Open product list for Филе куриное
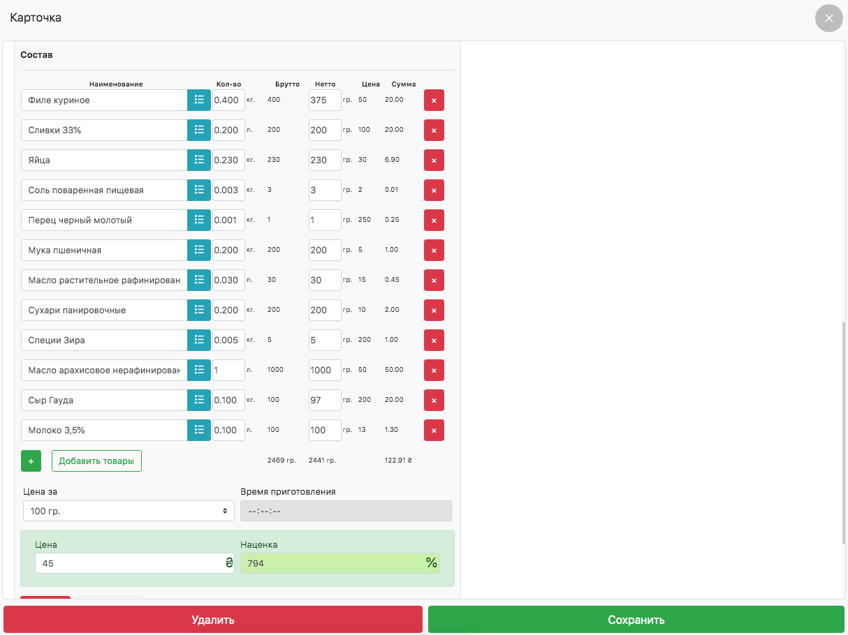Viewport: 848px width, 635px height. pos(199,100)
